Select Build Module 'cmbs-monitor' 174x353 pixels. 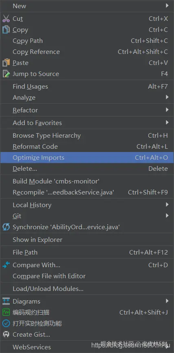click(87, 181)
